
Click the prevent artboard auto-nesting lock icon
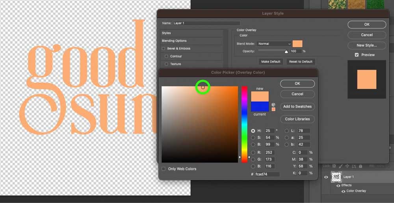pyautogui.click(x=354, y=166)
